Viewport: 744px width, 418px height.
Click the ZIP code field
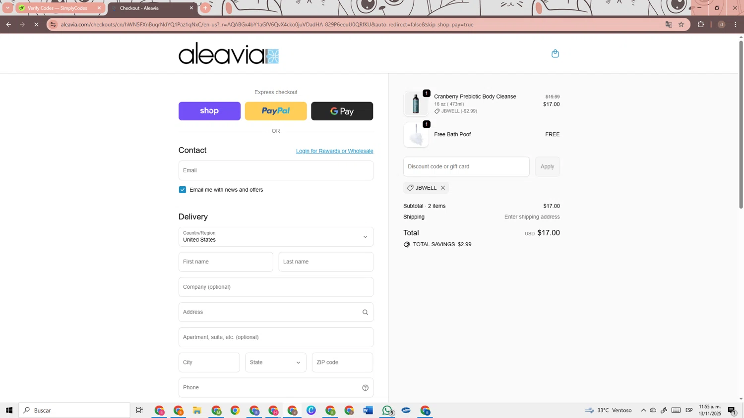342,363
